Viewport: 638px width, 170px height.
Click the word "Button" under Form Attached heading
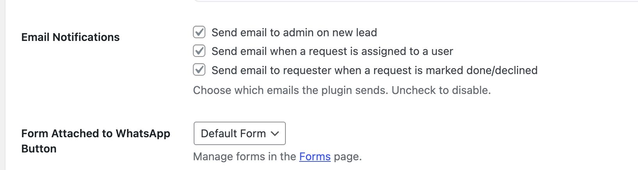tap(39, 149)
